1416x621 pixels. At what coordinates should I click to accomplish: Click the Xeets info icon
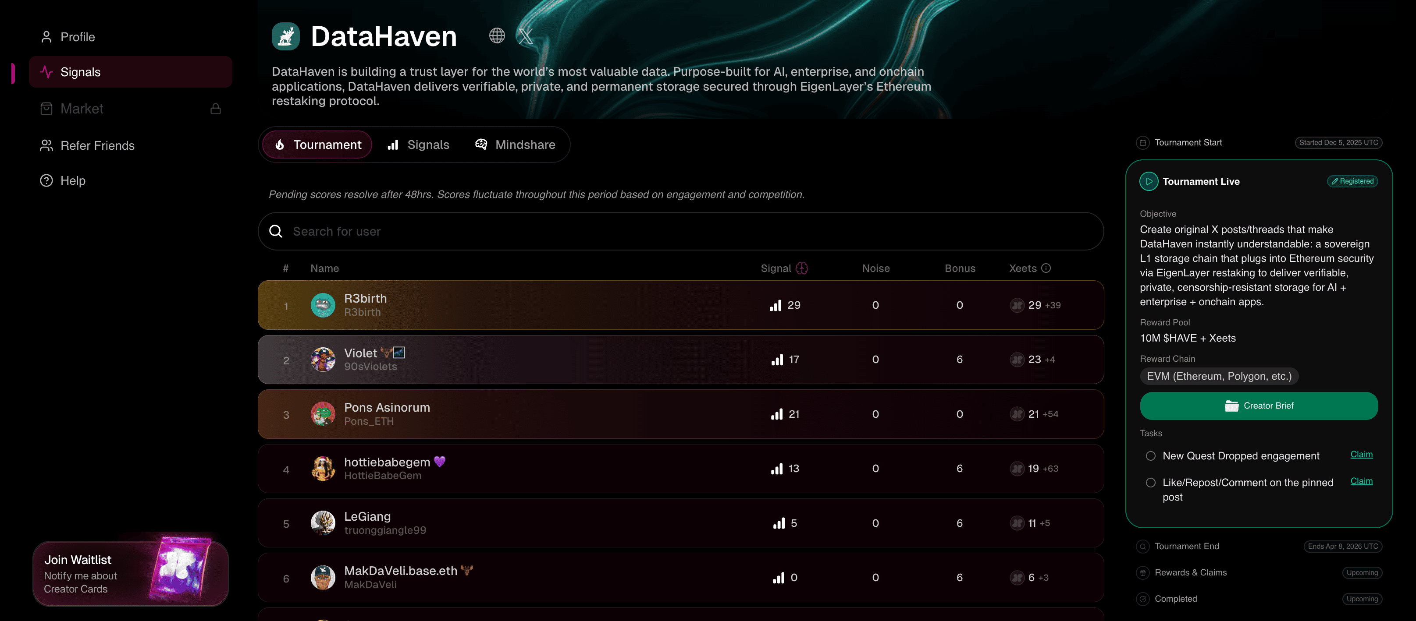[1046, 268]
